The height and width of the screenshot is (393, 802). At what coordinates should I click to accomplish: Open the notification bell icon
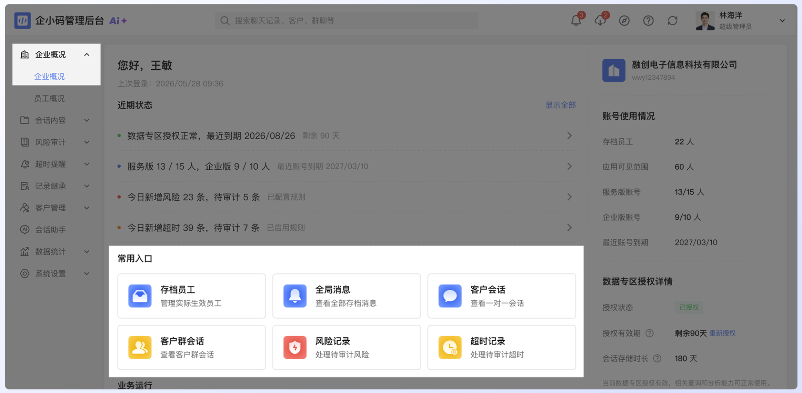(x=576, y=20)
